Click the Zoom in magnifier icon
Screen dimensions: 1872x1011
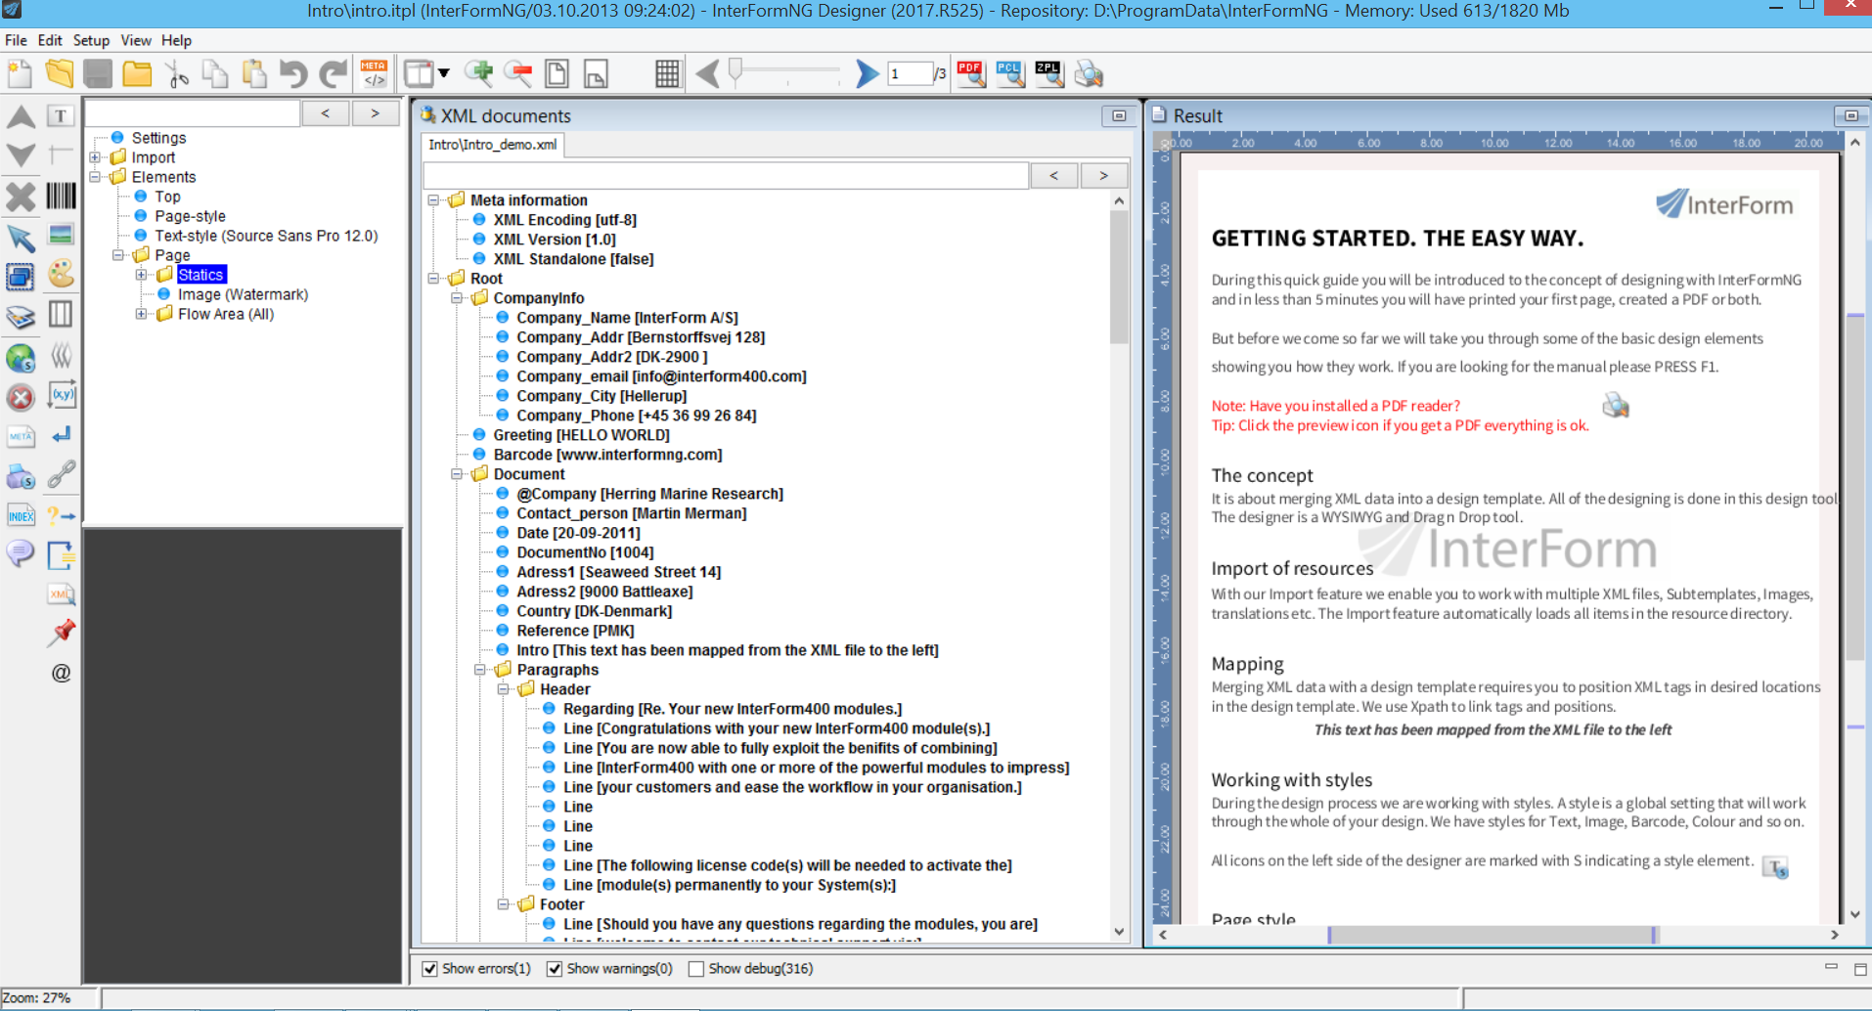pos(479,74)
